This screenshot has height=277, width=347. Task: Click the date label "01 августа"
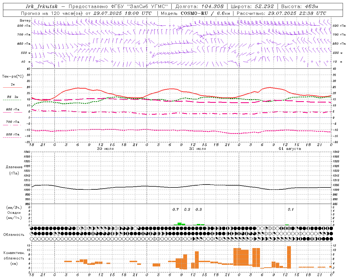[290, 149]
